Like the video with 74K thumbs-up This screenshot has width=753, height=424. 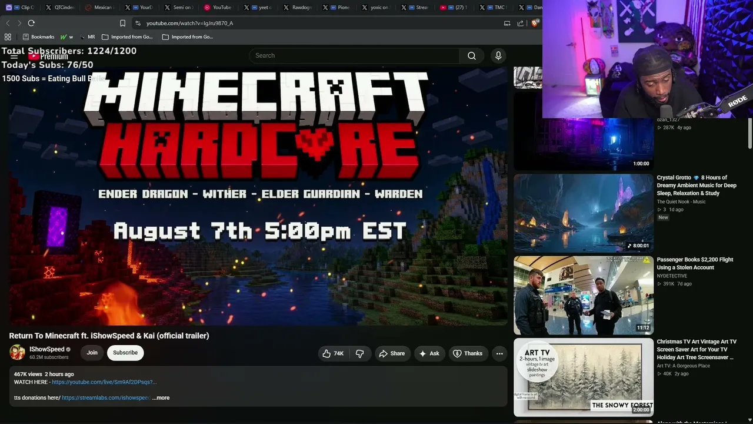point(332,353)
